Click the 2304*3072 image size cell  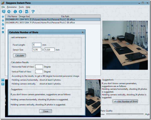[24, 19]
